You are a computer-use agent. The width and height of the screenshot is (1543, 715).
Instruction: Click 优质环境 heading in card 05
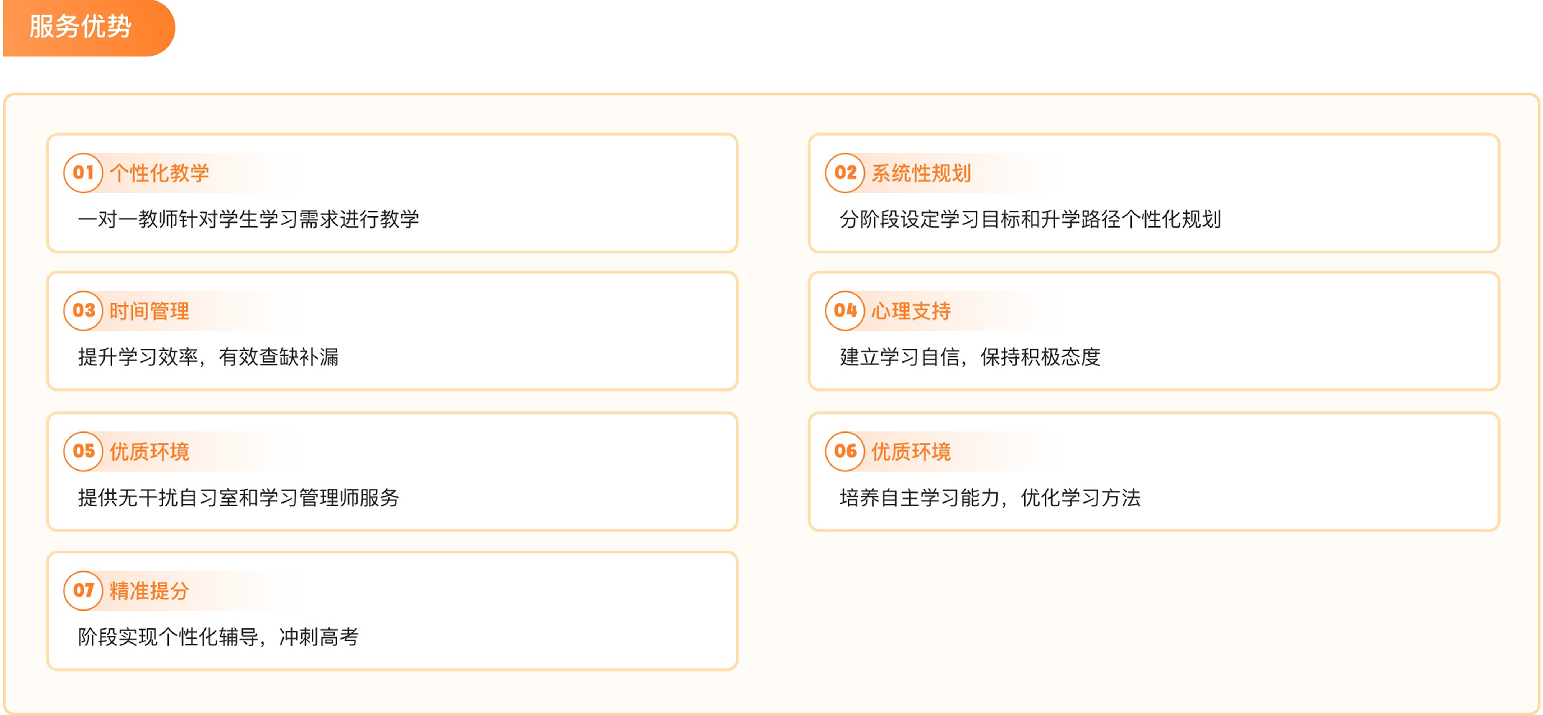pyautogui.click(x=149, y=452)
